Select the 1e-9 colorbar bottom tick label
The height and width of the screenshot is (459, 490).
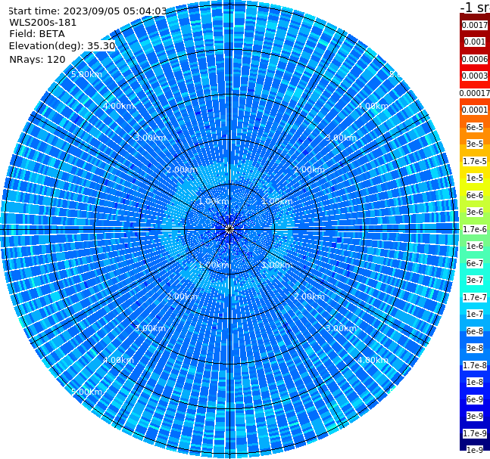coord(475,450)
